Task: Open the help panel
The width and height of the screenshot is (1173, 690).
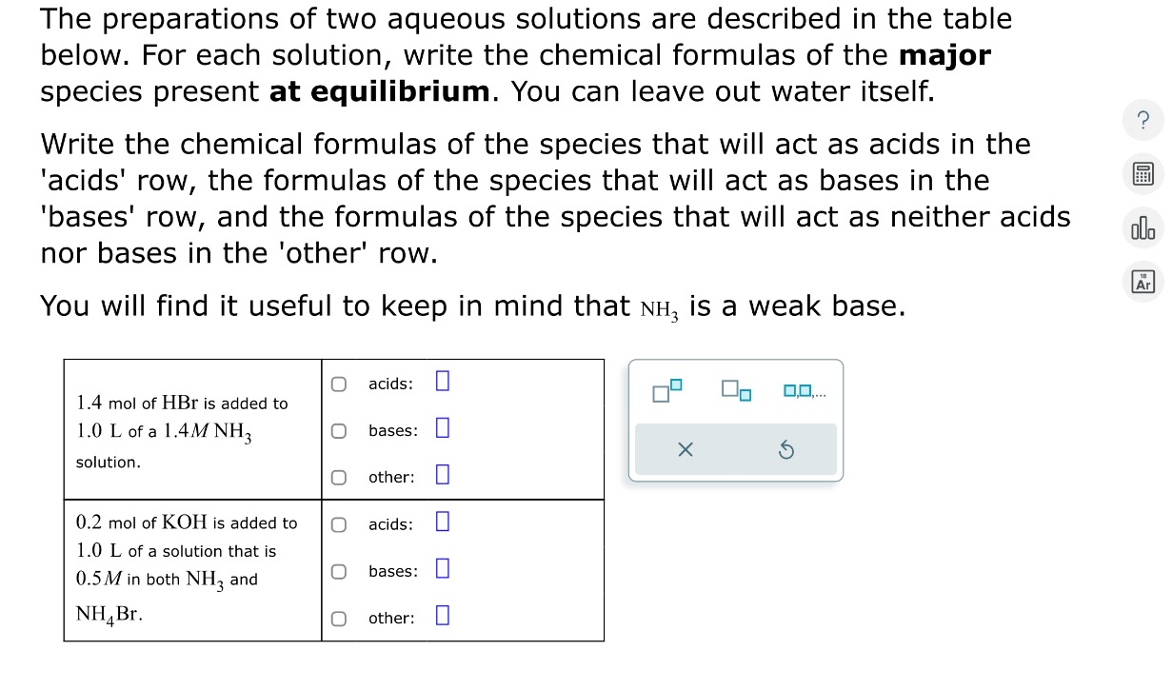Action: point(1143,120)
